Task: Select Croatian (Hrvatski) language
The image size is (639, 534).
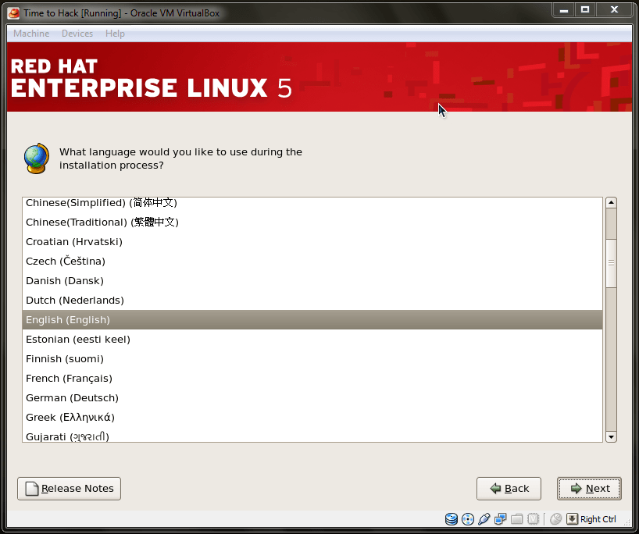Action: click(x=312, y=241)
